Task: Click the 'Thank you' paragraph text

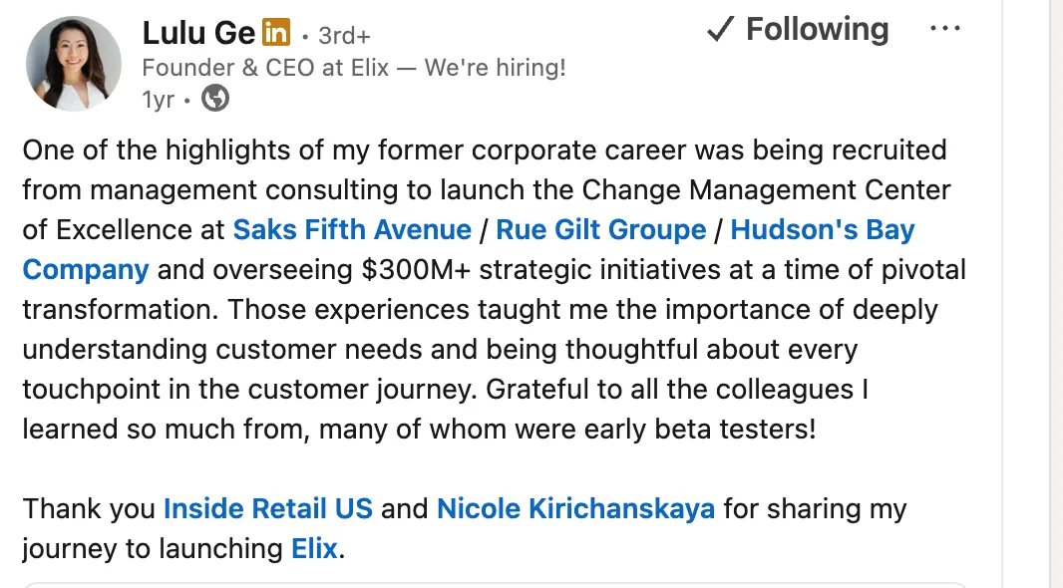Action: click(92, 508)
